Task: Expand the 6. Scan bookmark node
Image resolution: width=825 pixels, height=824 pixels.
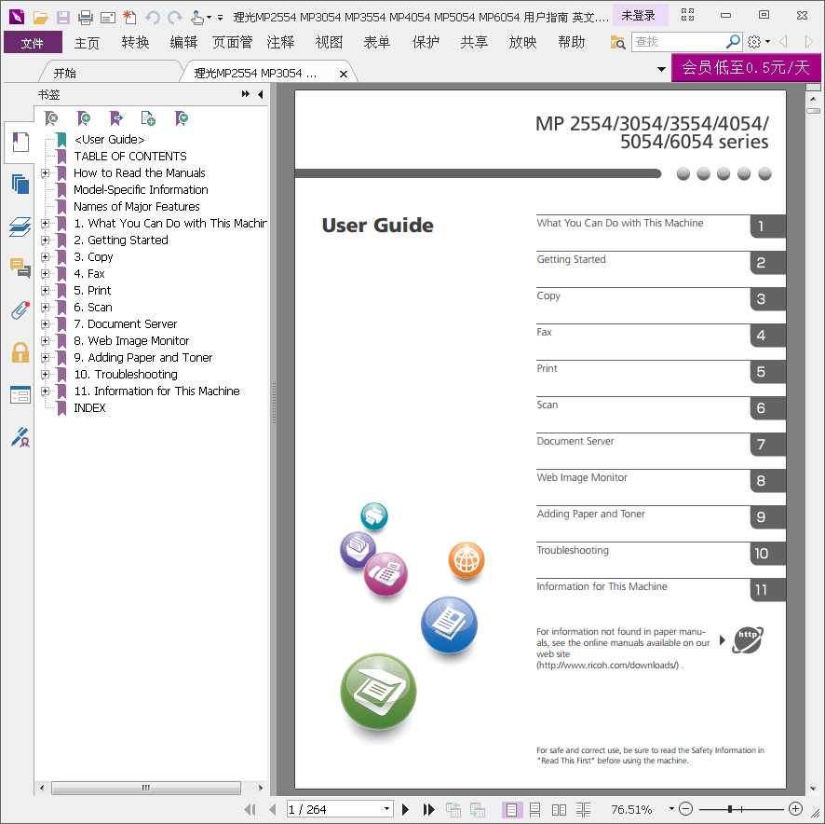Action: [x=46, y=308]
